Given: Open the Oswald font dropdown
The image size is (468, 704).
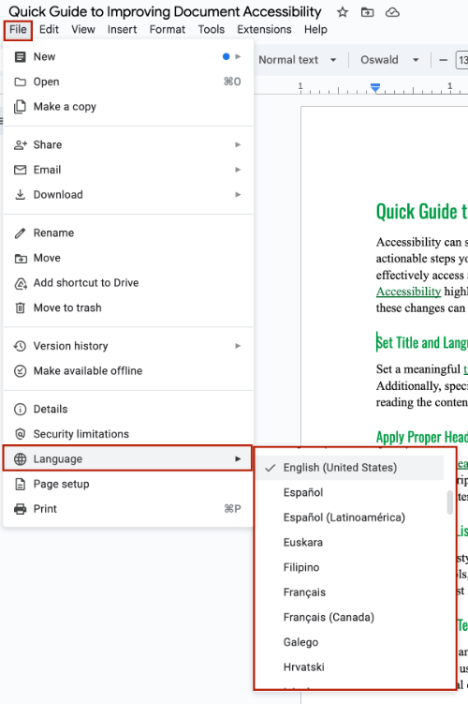Looking at the screenshot, I should pyautogui.click(x=389, y=60).
